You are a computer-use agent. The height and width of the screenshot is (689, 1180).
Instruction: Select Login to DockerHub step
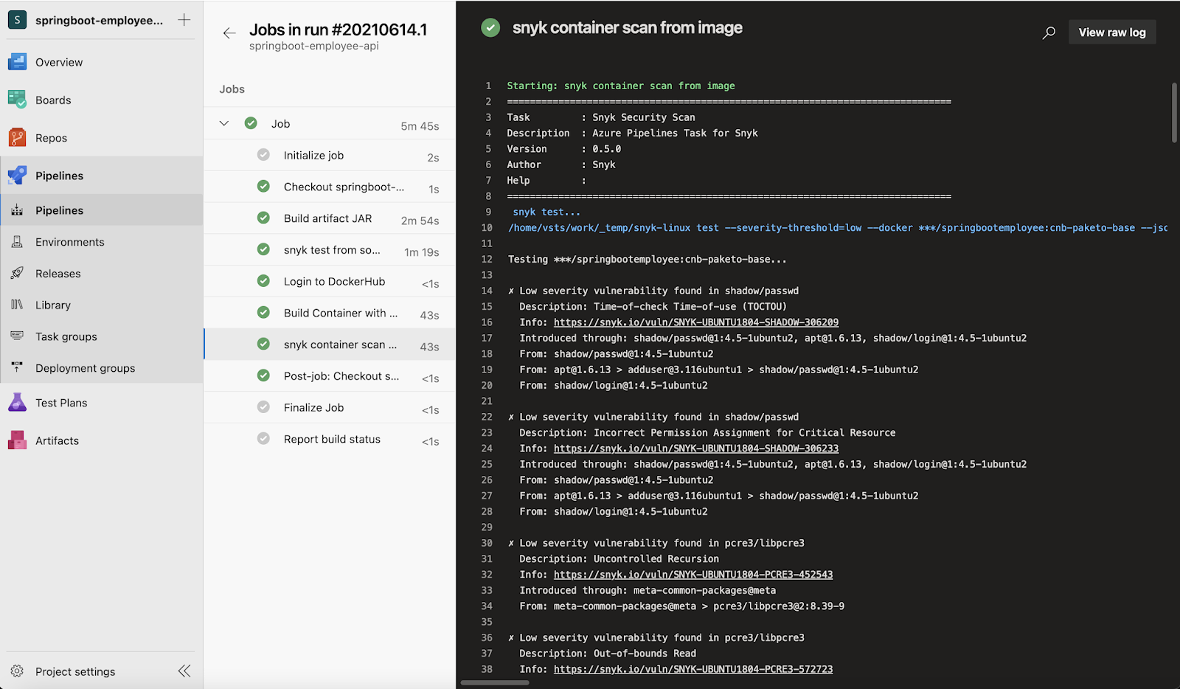click(x=330, y=281)
